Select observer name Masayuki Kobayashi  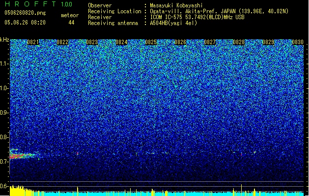(x=176, y=5)
